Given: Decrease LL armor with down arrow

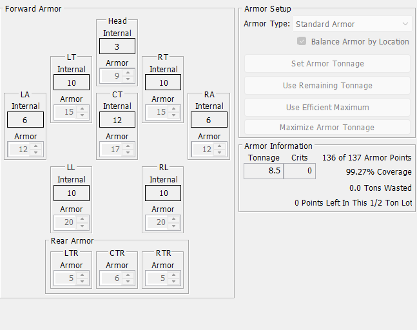Looking at the screenshot, I should click(82, 226).
